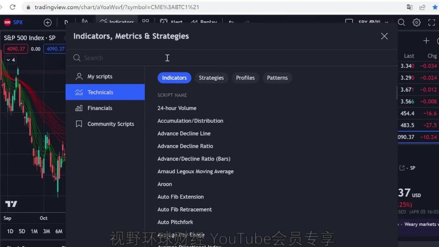Add Arnaud Legoux Moving Average indicator
Image resolution: width=439 pixels, height=247 pixels.
[x=195, y=172]
